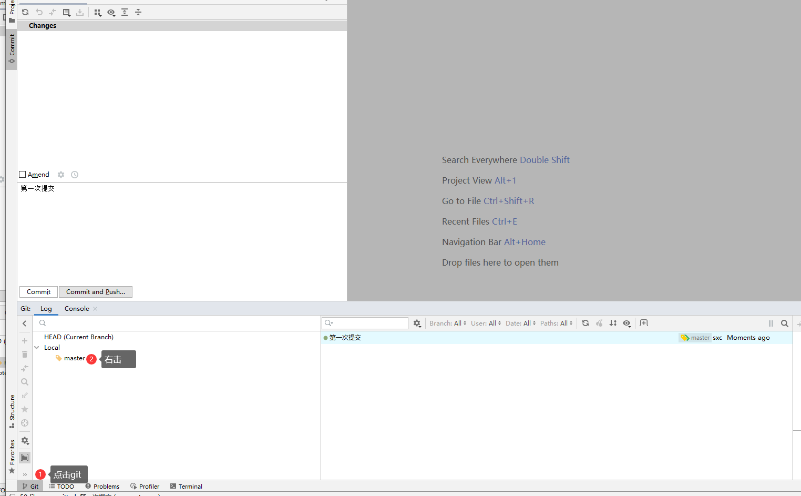Viewport: 801px width, 496px height.
Task: Click the Commit and Push button
Action: click(96, 292)
